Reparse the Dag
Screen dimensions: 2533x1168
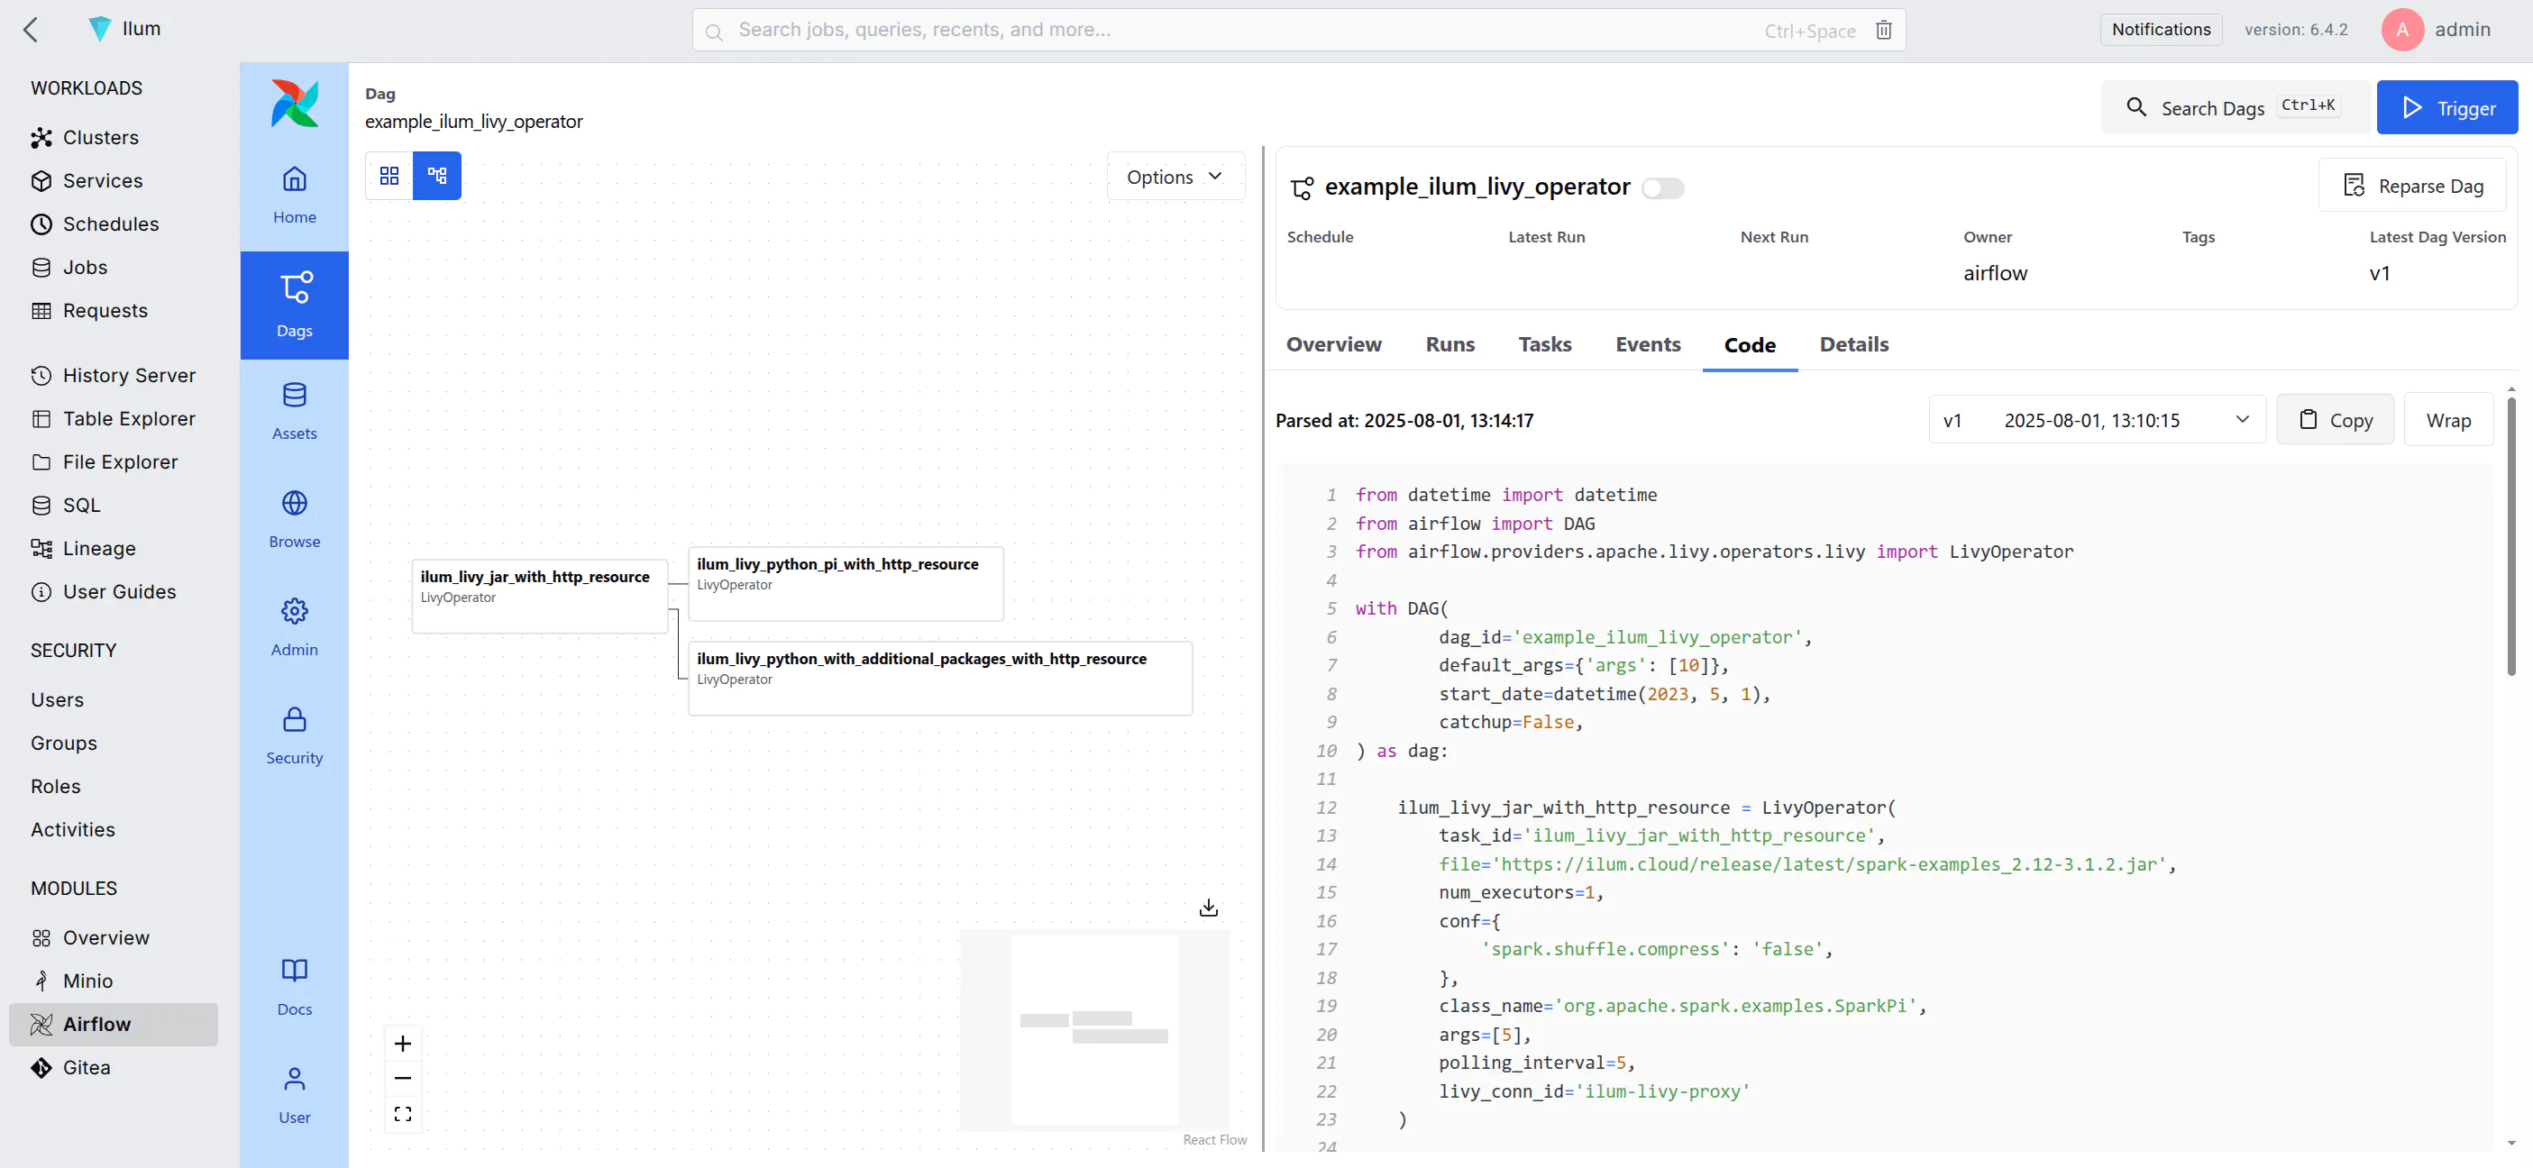coord(2412,185)
